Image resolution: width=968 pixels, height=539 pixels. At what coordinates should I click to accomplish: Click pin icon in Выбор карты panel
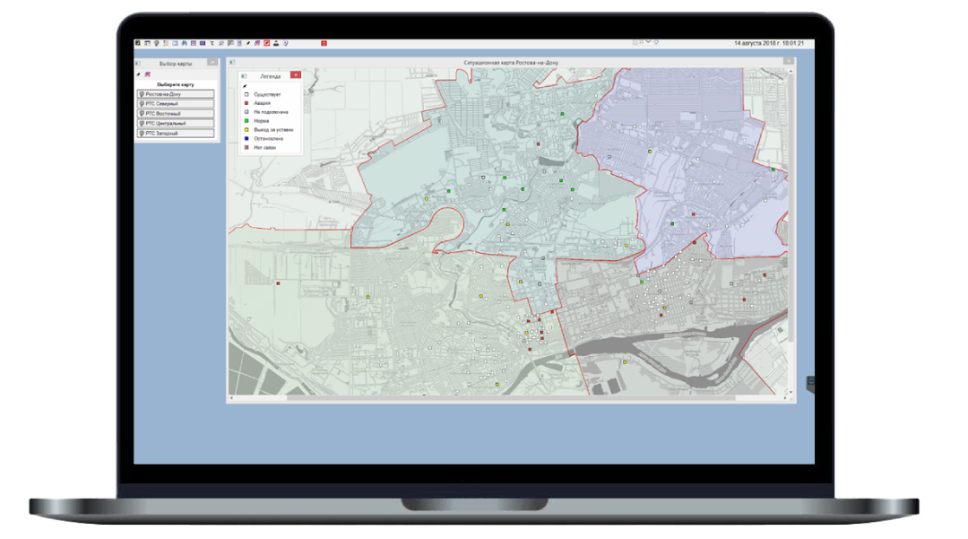coord(138,74)
